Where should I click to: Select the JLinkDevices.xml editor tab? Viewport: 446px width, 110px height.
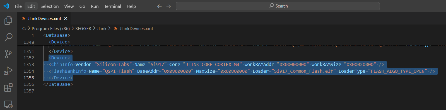pyautogui.click(x=44, y=18)
